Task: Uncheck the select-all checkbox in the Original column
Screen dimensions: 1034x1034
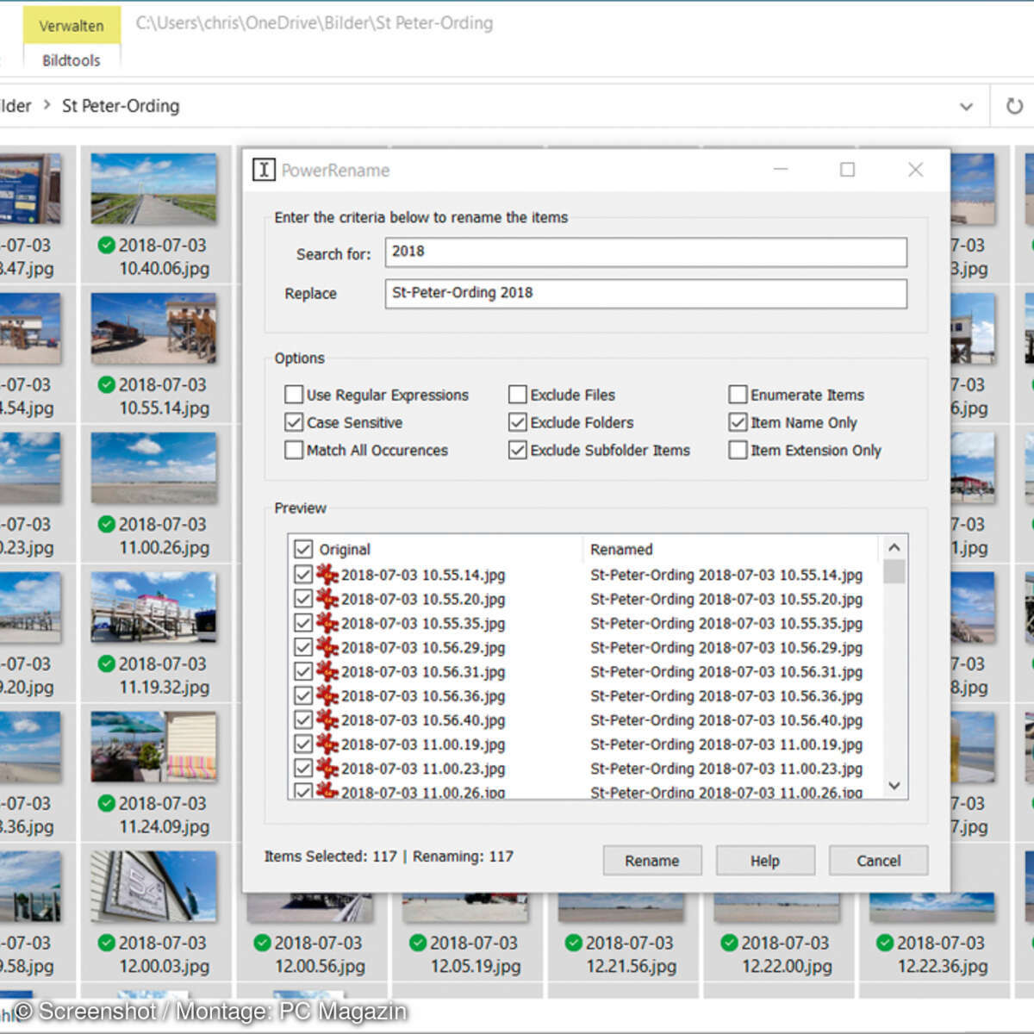Action: tap(303, 549)
